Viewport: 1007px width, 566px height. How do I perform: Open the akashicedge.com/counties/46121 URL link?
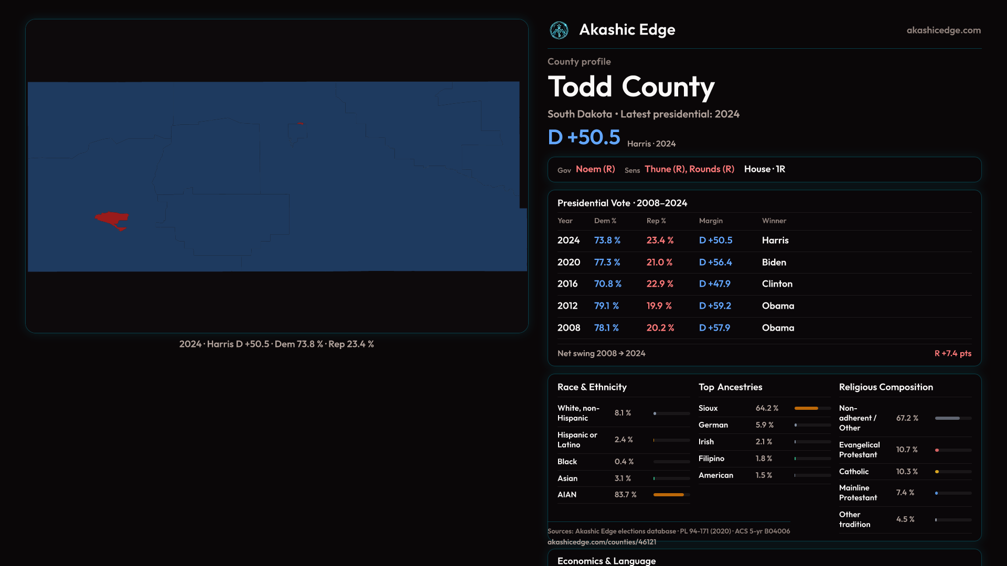point(602,542)
